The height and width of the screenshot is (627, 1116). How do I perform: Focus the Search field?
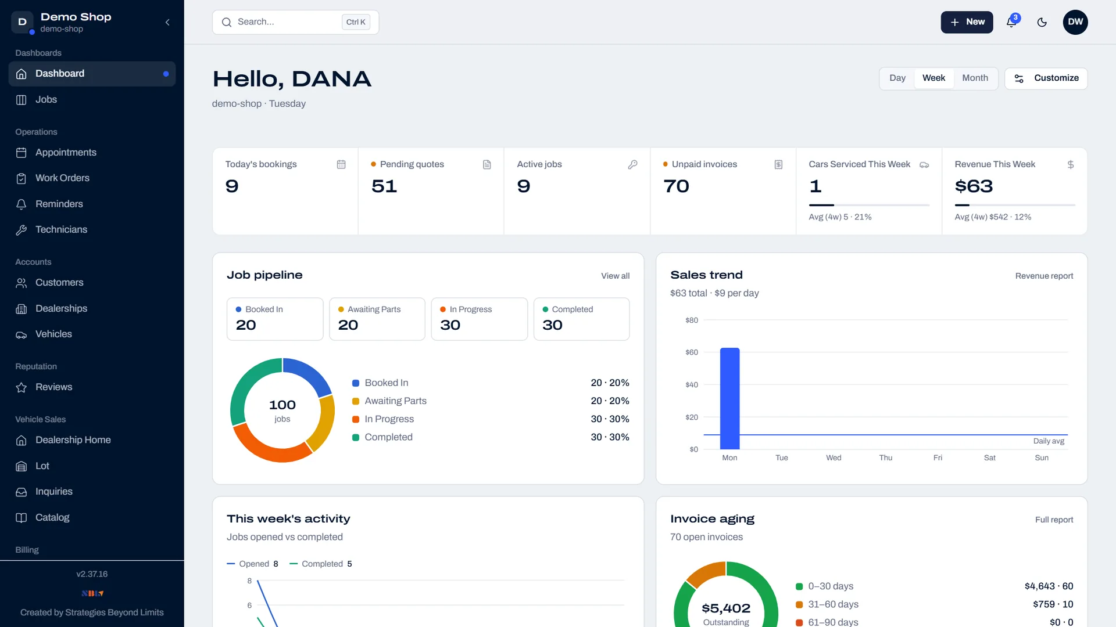click(295, 22)
